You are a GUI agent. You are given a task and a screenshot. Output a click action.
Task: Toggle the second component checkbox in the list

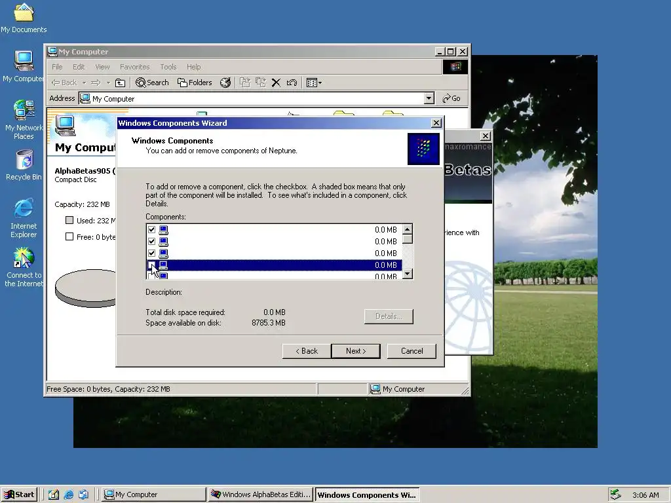151,241
